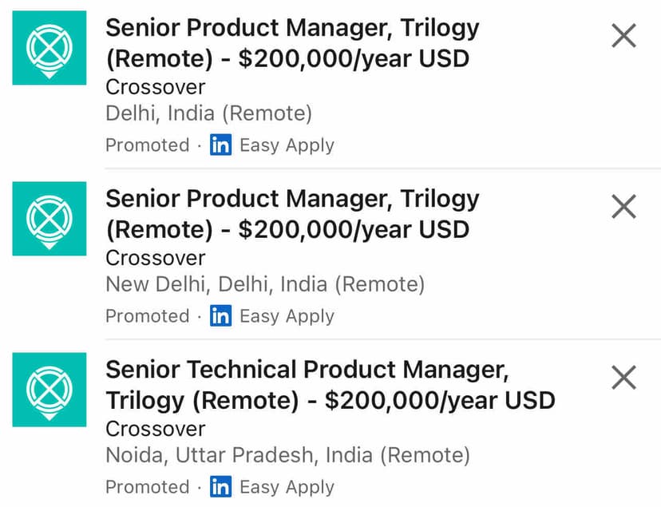The height and width of the screenshot is (507, 661).
Task: Click the Crossover logo of the first job listing
Action: pyautogui.click(x=49, y=48)
